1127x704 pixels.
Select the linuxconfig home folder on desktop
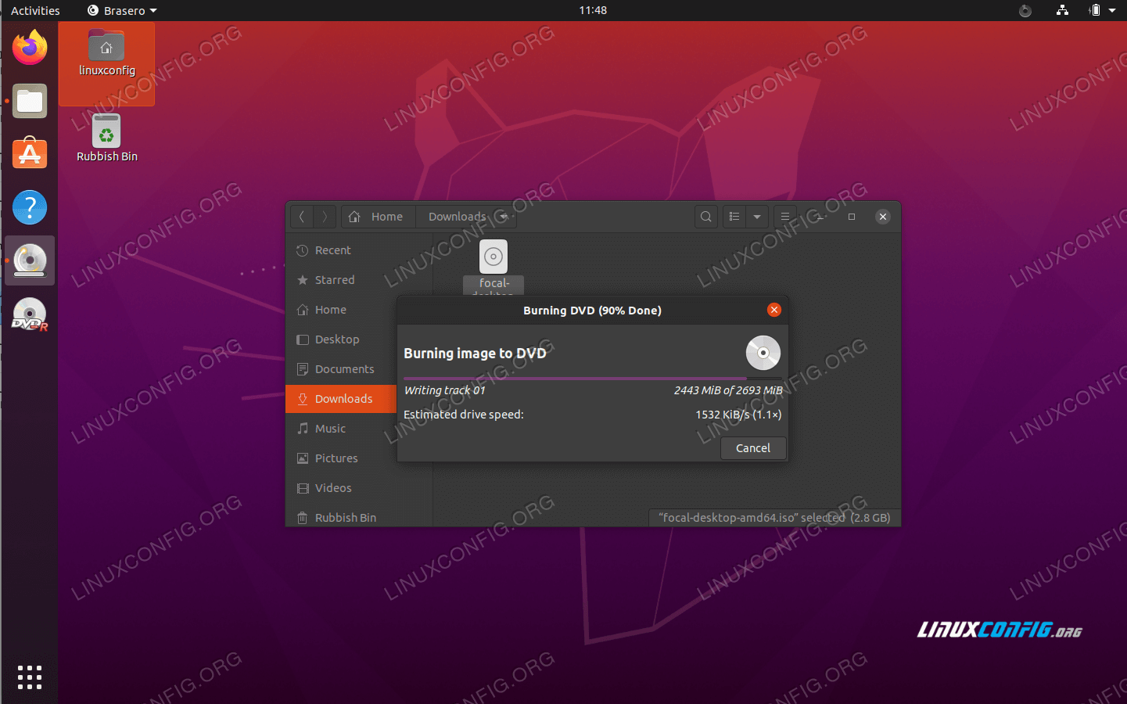tap(106, 54)
